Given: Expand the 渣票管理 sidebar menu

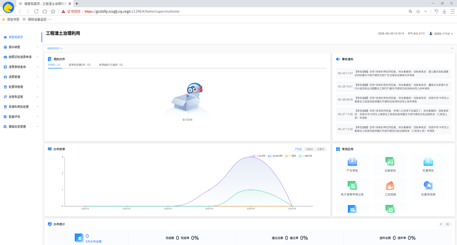Looking at the screenshot, I should [x=21, y=77].
